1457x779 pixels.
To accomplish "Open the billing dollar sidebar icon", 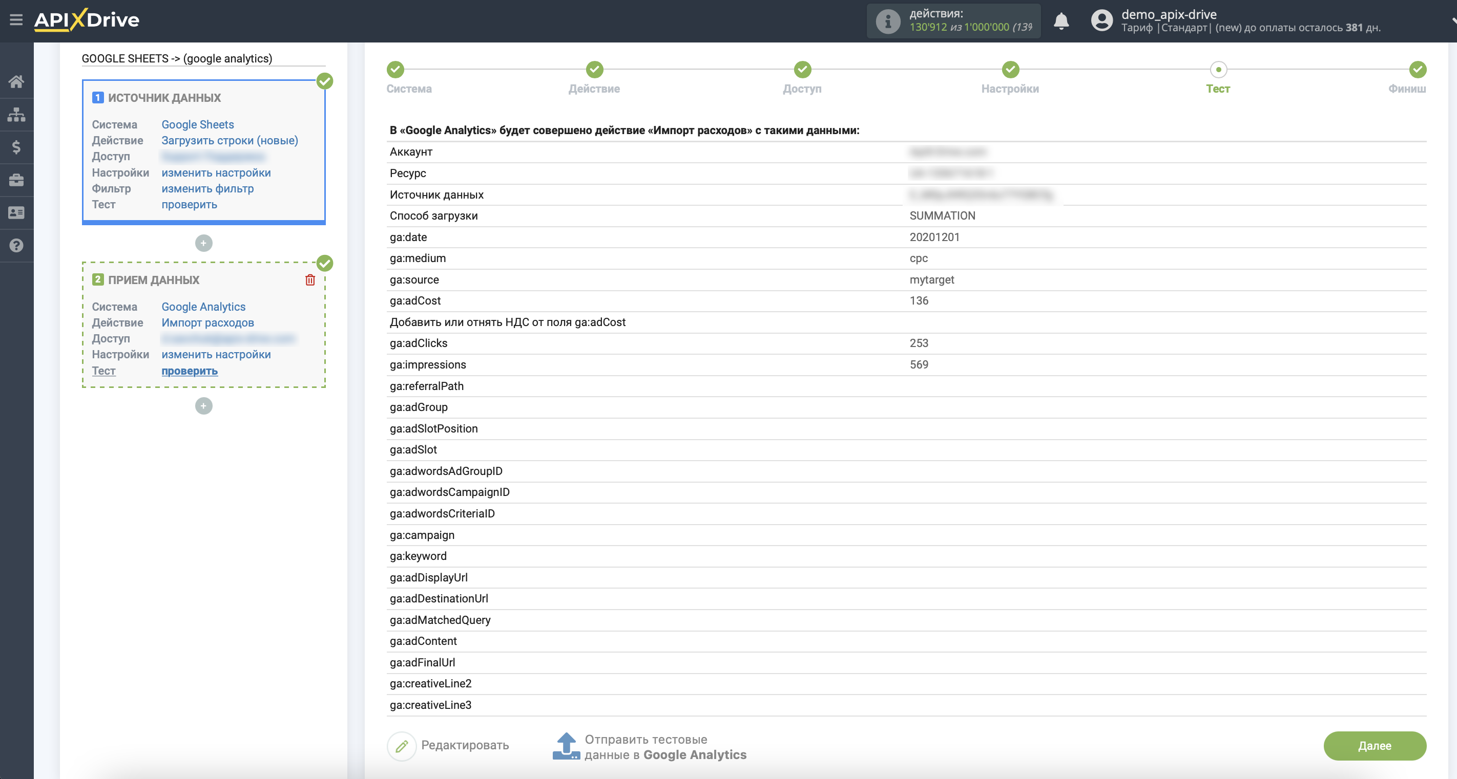I will point(16,147).
